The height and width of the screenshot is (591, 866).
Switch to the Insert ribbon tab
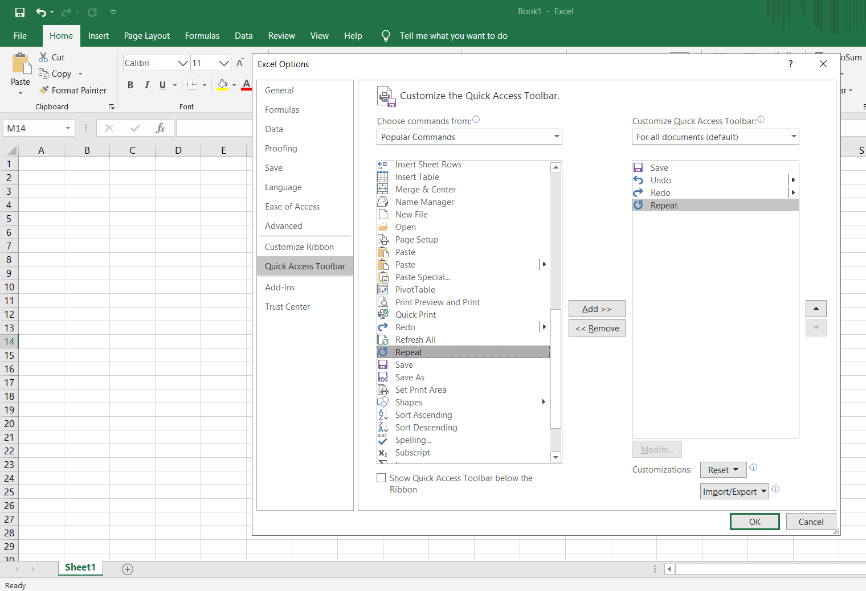(x=99, y=35)
